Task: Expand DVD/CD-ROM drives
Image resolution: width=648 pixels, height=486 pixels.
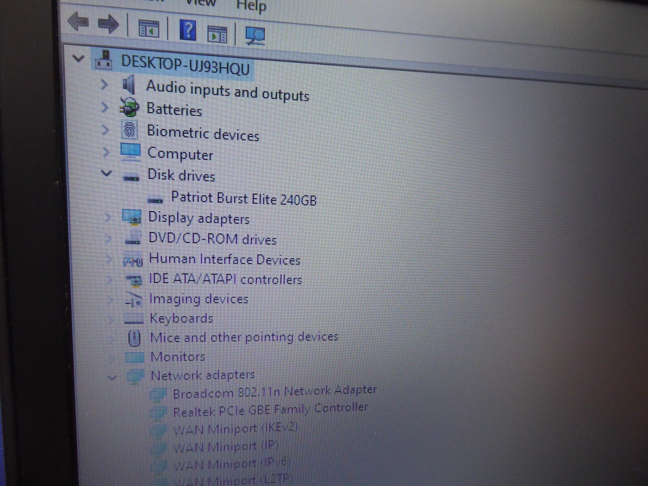Action: (x=108, y=238)
